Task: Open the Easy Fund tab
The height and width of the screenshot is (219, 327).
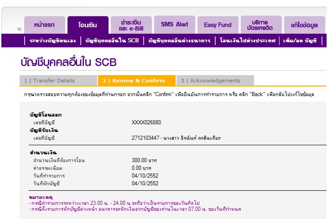Action: [218, 25]
